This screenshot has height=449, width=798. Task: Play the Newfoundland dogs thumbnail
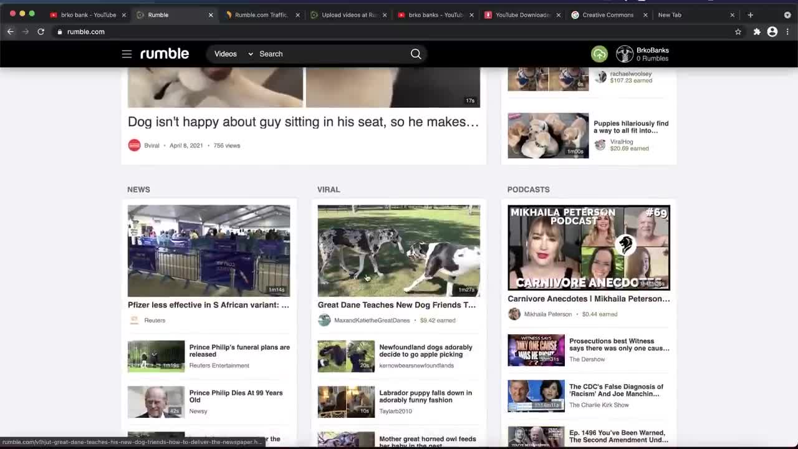(346, 356)
